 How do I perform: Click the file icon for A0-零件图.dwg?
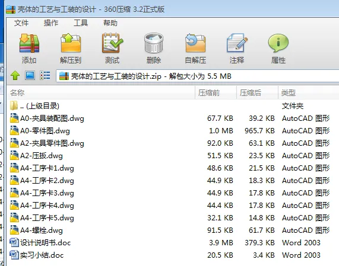pyautogui.click(x=14, y=130)
